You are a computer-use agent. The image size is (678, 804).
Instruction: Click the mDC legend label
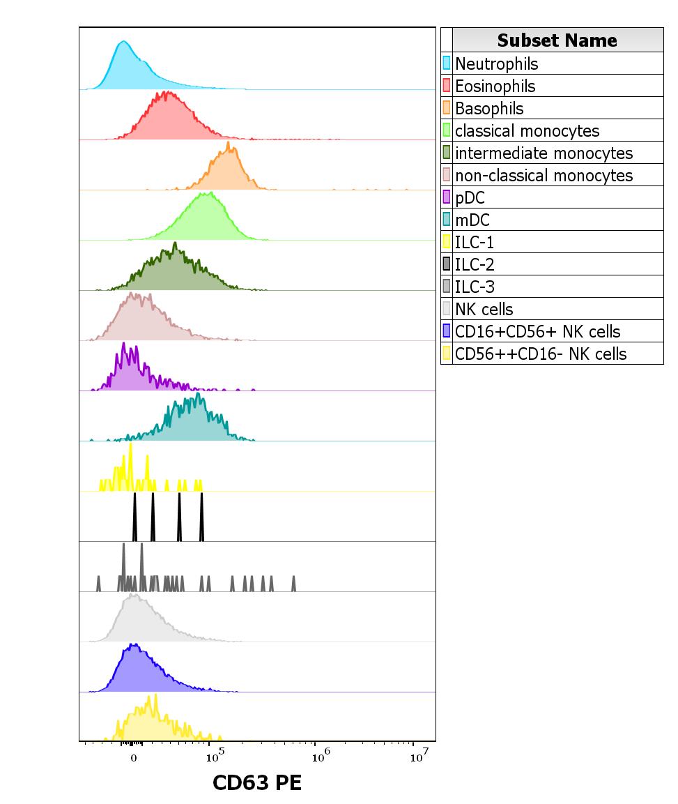coord(472,220)
